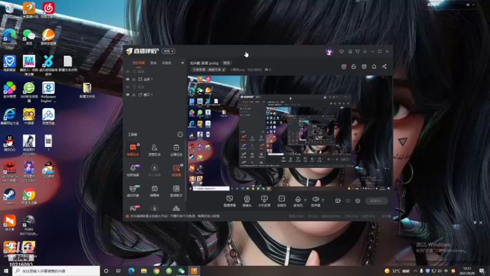Viewport: 490px width, 276px height.
Task: Start recording with the camcorder icon
Action: point(338,201)
